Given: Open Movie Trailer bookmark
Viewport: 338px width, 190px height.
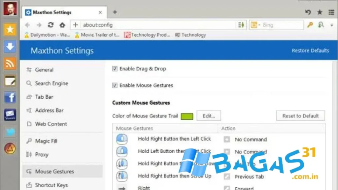Looking at the screenshot, I should coord(97,35).
